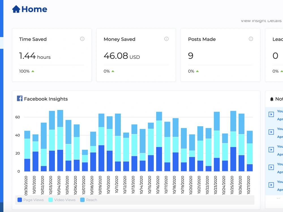Play the fifth notification video icon
This screenshot has height=212, width=283.
(x=271, y=185)
